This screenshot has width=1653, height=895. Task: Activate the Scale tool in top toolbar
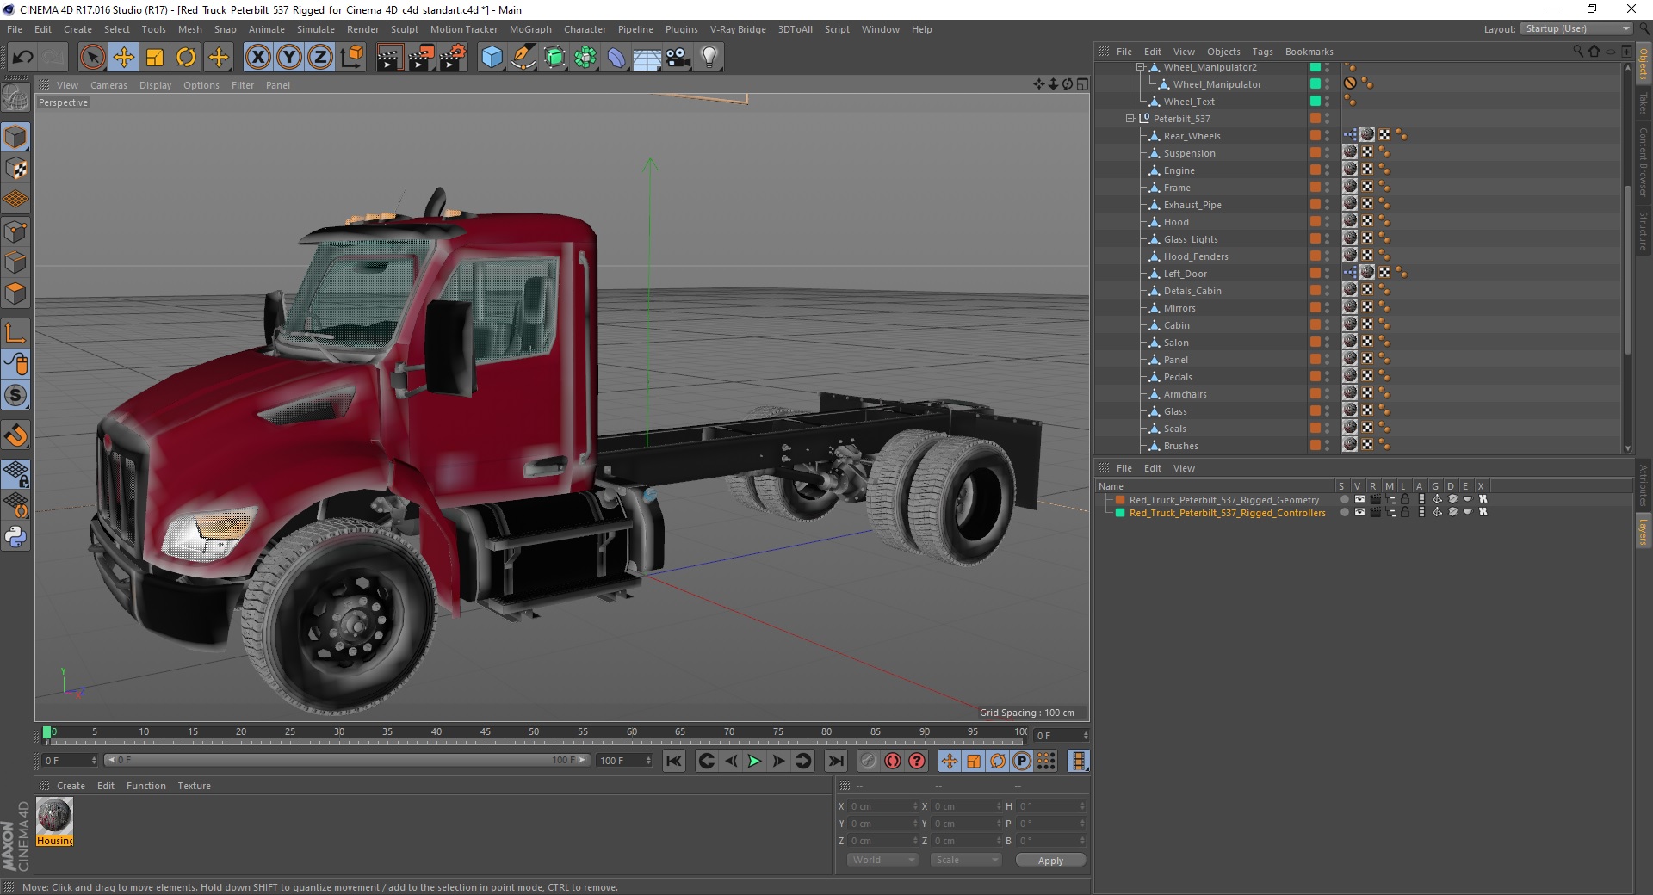pyautogui.click(x=155, y=58)
